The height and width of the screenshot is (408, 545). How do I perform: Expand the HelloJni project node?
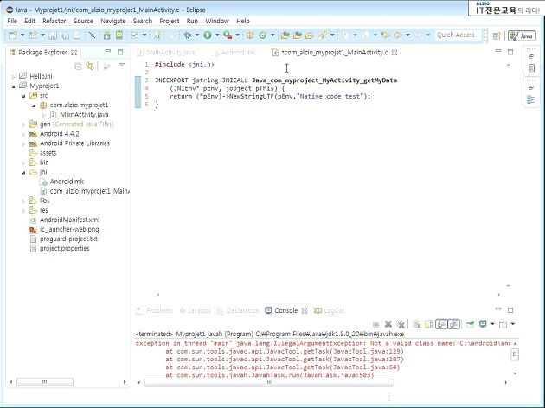pos(14,76)
